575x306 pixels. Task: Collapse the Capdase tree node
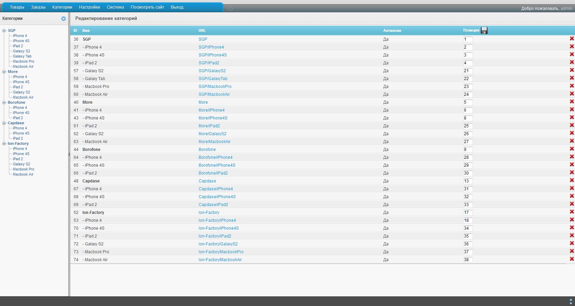pyautogui.click(x=4, y=123)
